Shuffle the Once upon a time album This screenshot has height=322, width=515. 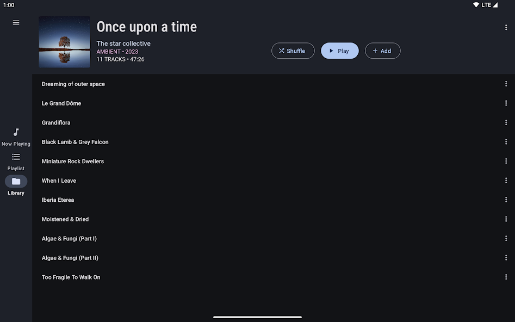coord(293,51)
